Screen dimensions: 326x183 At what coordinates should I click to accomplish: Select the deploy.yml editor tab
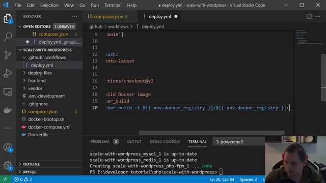click(x=159, y=17)
